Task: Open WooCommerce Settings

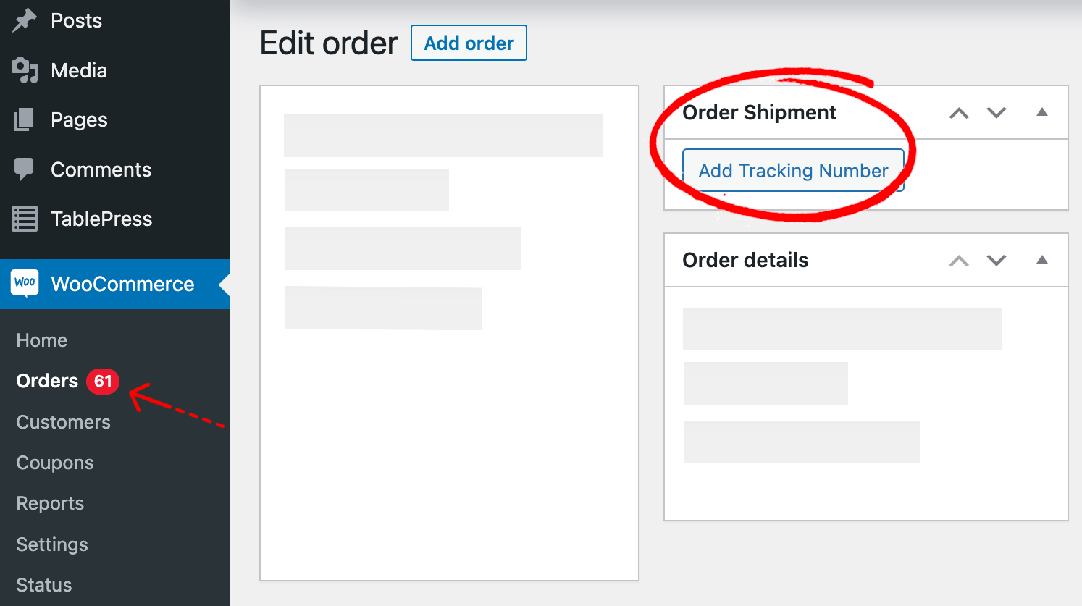Action: coord(51,544)
